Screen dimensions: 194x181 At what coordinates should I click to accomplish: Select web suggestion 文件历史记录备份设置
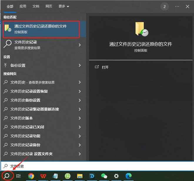pyautogui.click(x=25, y=100)
